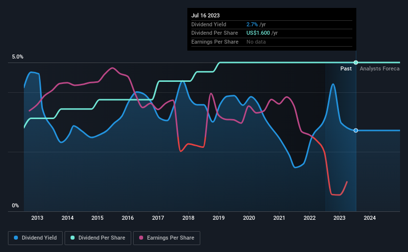This screenshot has width=408, height=252.
Task: Select the 2022 label on x-axis
Action: point(310,218)
